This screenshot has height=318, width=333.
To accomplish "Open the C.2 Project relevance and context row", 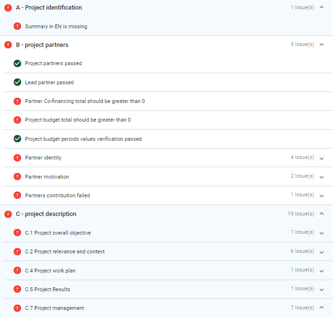I will [65, 251].
